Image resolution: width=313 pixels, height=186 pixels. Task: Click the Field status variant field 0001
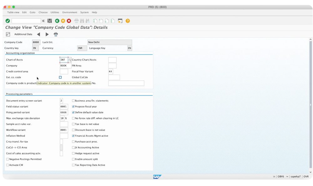[x=64, y=106]
